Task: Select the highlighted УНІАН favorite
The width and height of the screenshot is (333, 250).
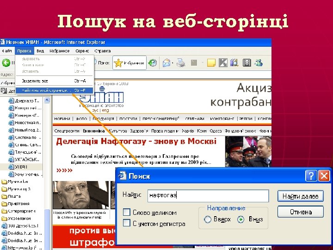Action: pos(21,167)
